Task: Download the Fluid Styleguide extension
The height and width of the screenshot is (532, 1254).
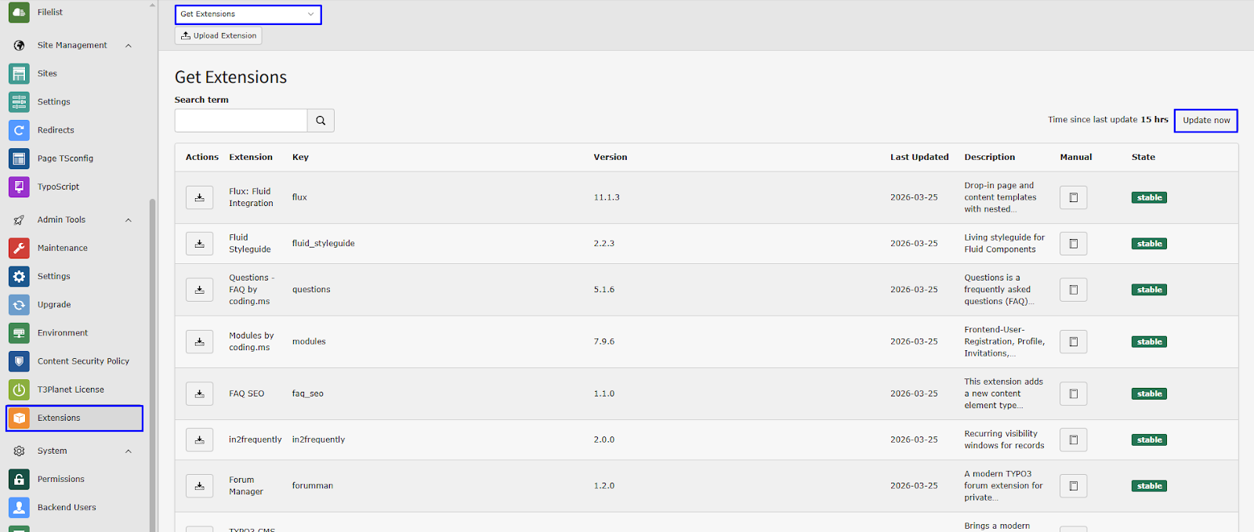Action: point(199,244)
